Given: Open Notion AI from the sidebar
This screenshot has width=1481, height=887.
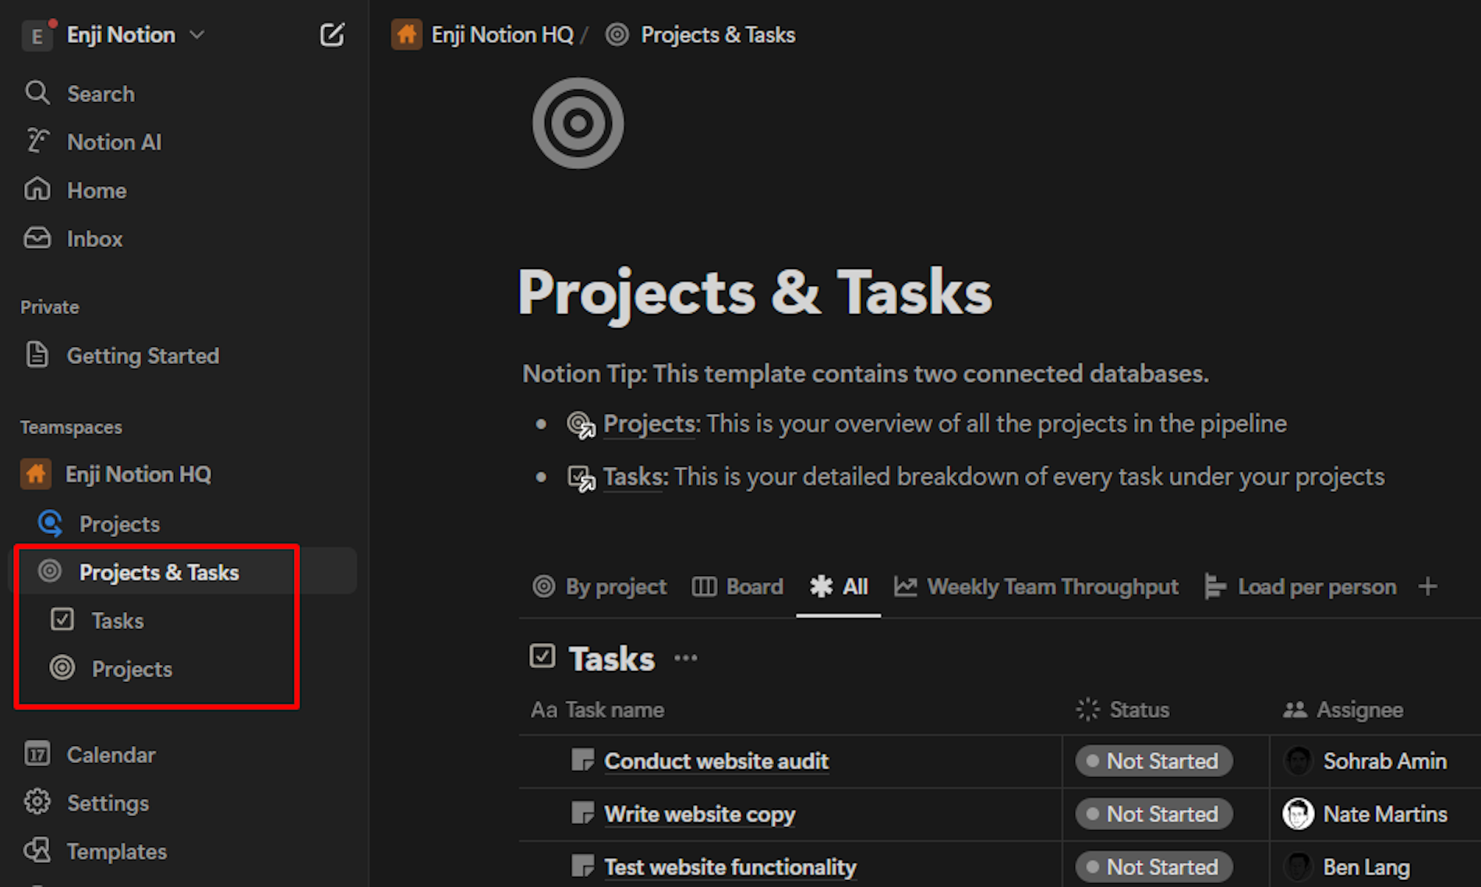Looking at the screenshot, I should (x=114, y=142).
